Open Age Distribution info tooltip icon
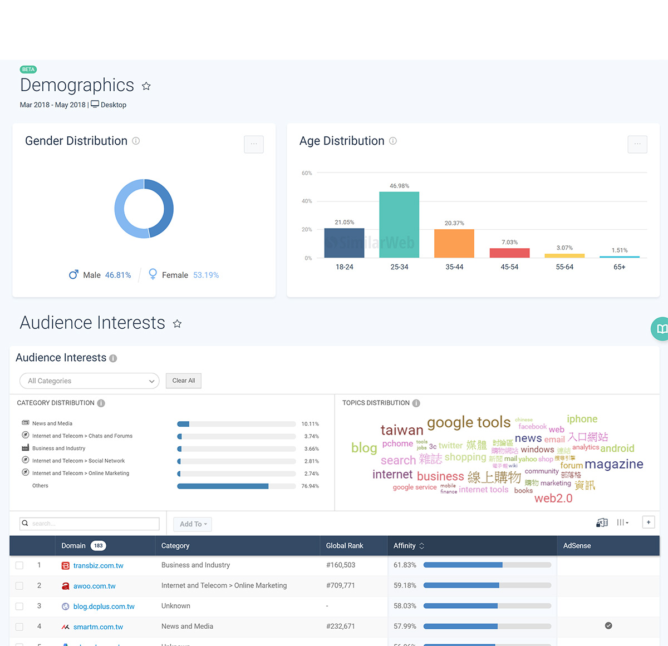Screen dimensions: 668x646 click(x=393, y=141)
